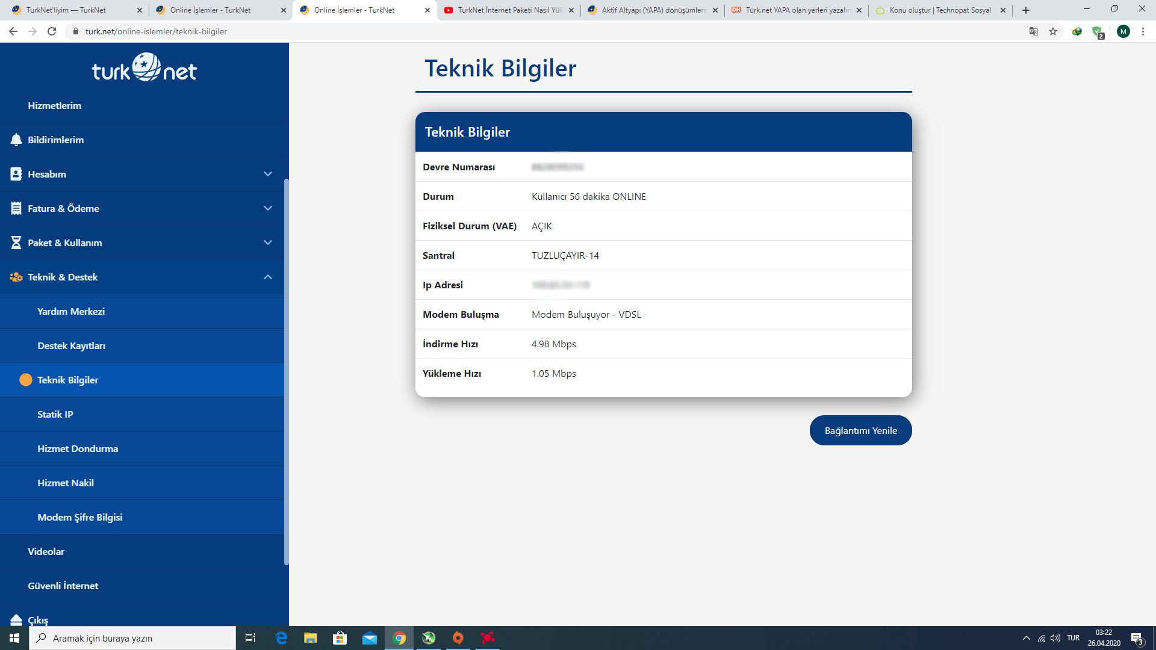This screenshot has width=1156, height=650.
Task: Bookmark page with the star icon
Action: (x=1053, y=31)
